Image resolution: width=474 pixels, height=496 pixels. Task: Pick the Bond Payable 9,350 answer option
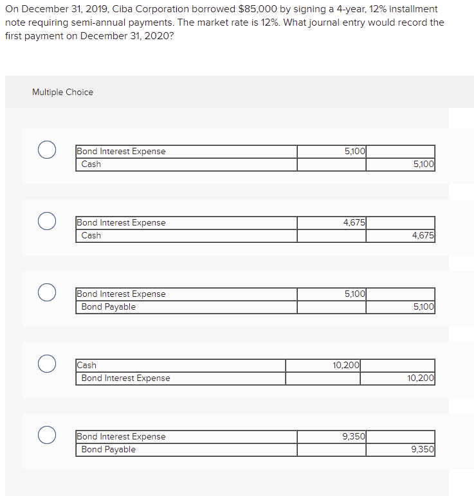(x=46, y=436)
